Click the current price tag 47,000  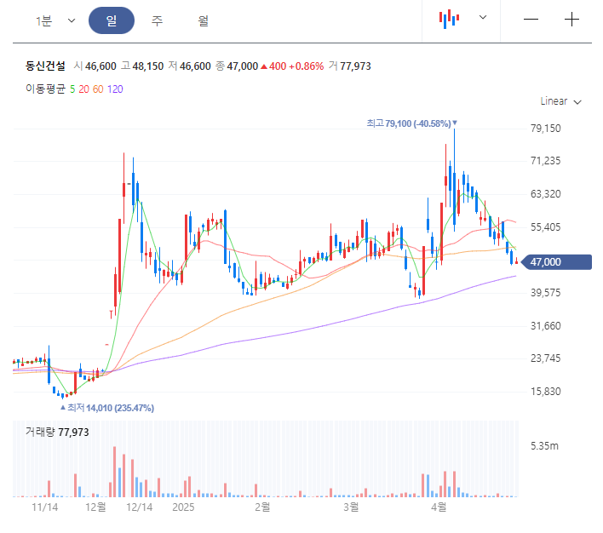558,262
